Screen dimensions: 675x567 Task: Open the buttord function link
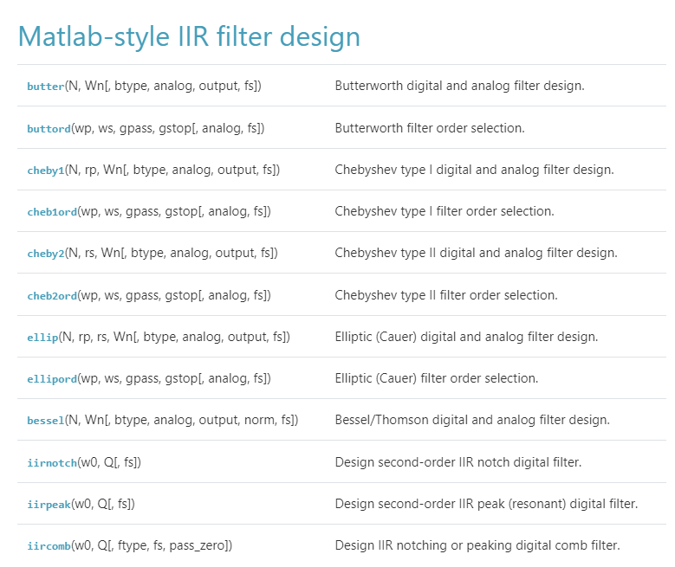pyautogui.click(x=49, y=128)
